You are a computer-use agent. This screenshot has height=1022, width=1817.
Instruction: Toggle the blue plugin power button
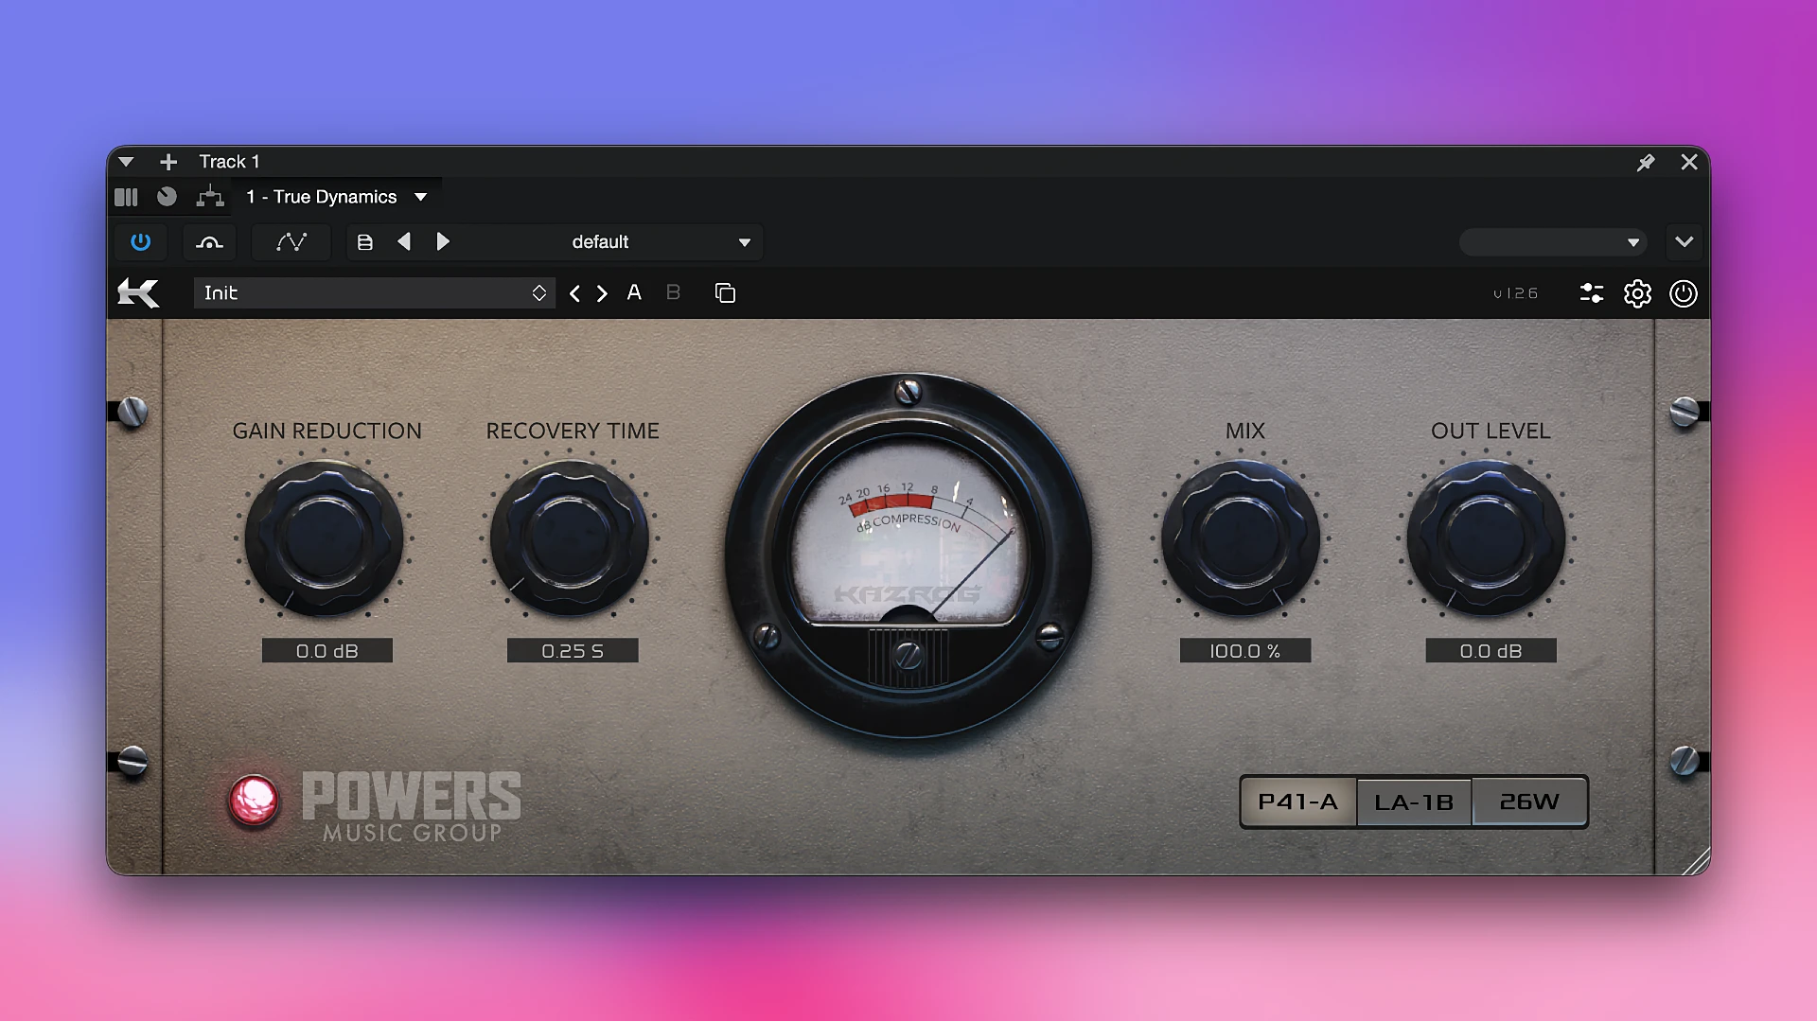pos(140,242)
